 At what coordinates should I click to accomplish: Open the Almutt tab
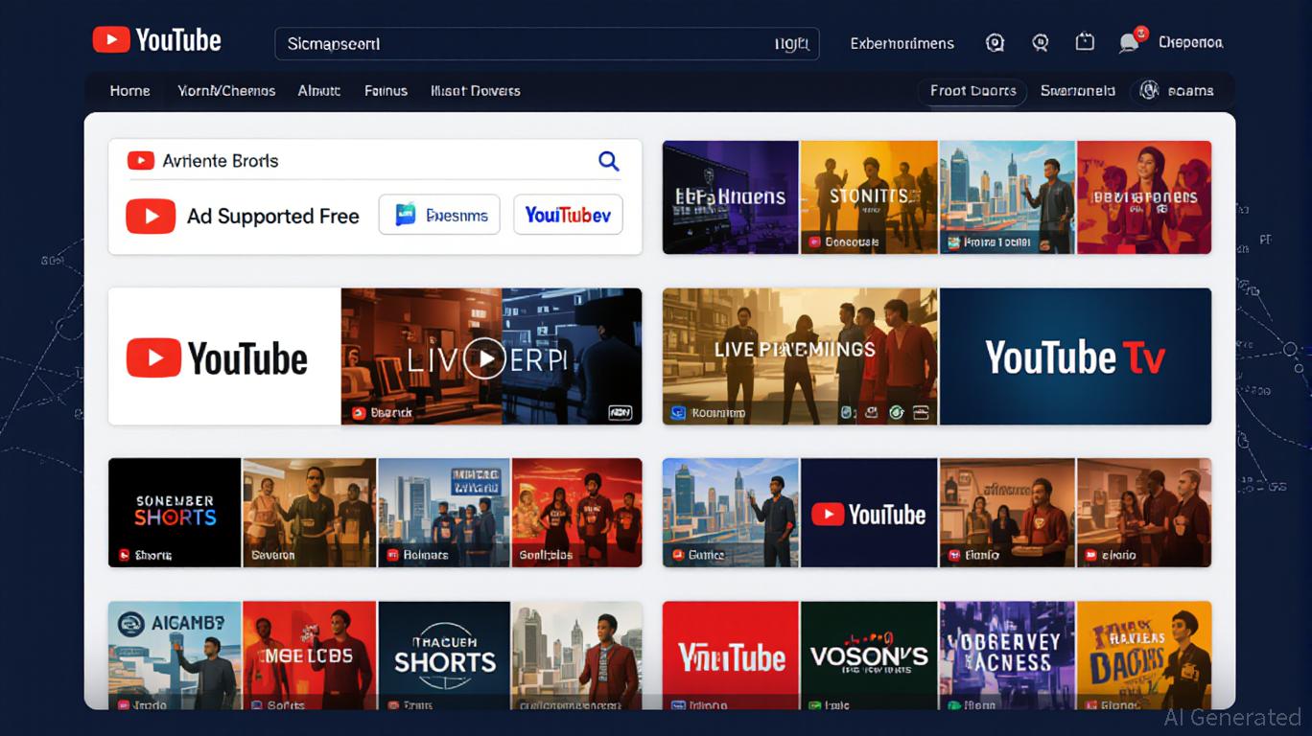pyautogui.click(x=319, y=91)
